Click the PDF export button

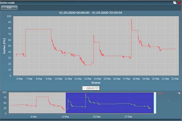coord(9,8)
